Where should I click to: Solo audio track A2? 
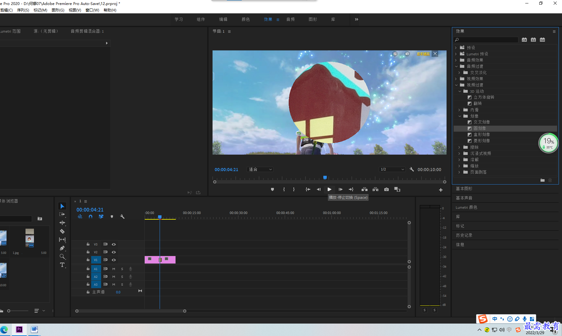122,277
